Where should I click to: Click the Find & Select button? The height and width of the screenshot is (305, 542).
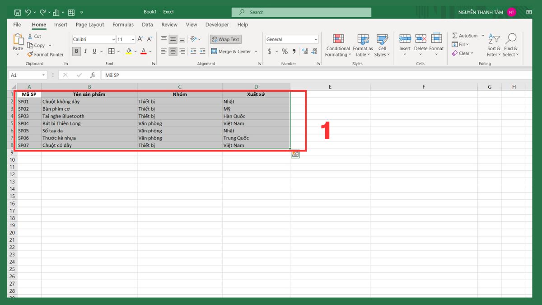click(511, 45)
